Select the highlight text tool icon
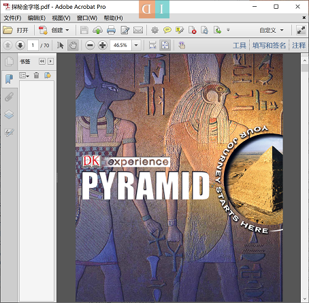The height and width of the screenshot is (303, 309). pyautogui.click(x=180, y=30)
